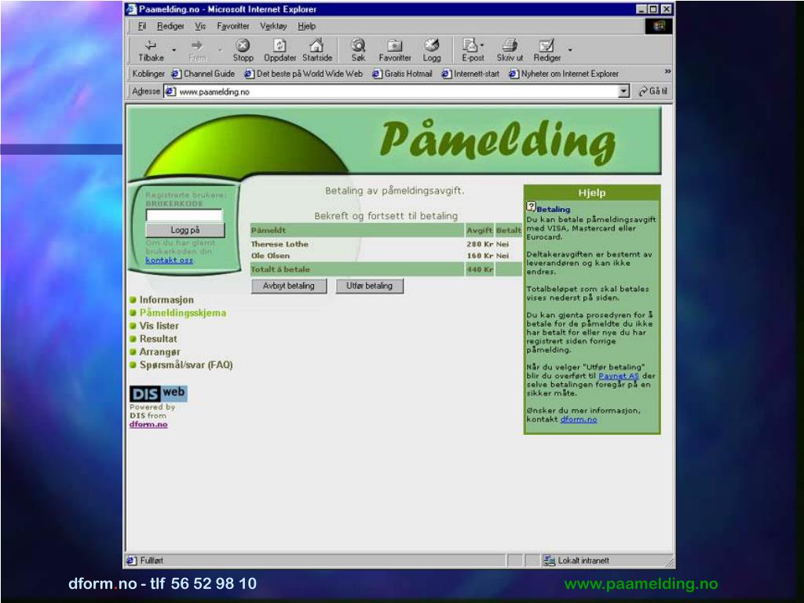Open the Rediger button dropdown arrow
The image size is (804, 603).
point(570,49)
